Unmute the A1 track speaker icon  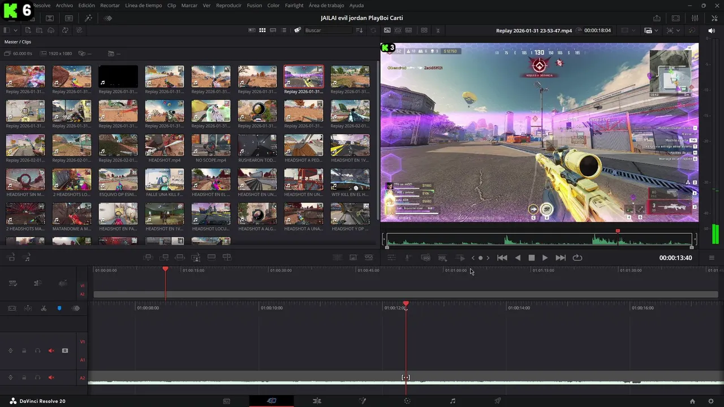coord(51,350)
